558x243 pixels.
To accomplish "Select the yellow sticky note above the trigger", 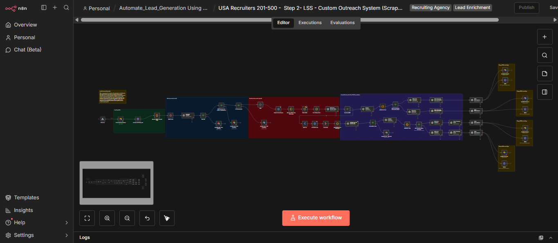I will tap(112, 97).
